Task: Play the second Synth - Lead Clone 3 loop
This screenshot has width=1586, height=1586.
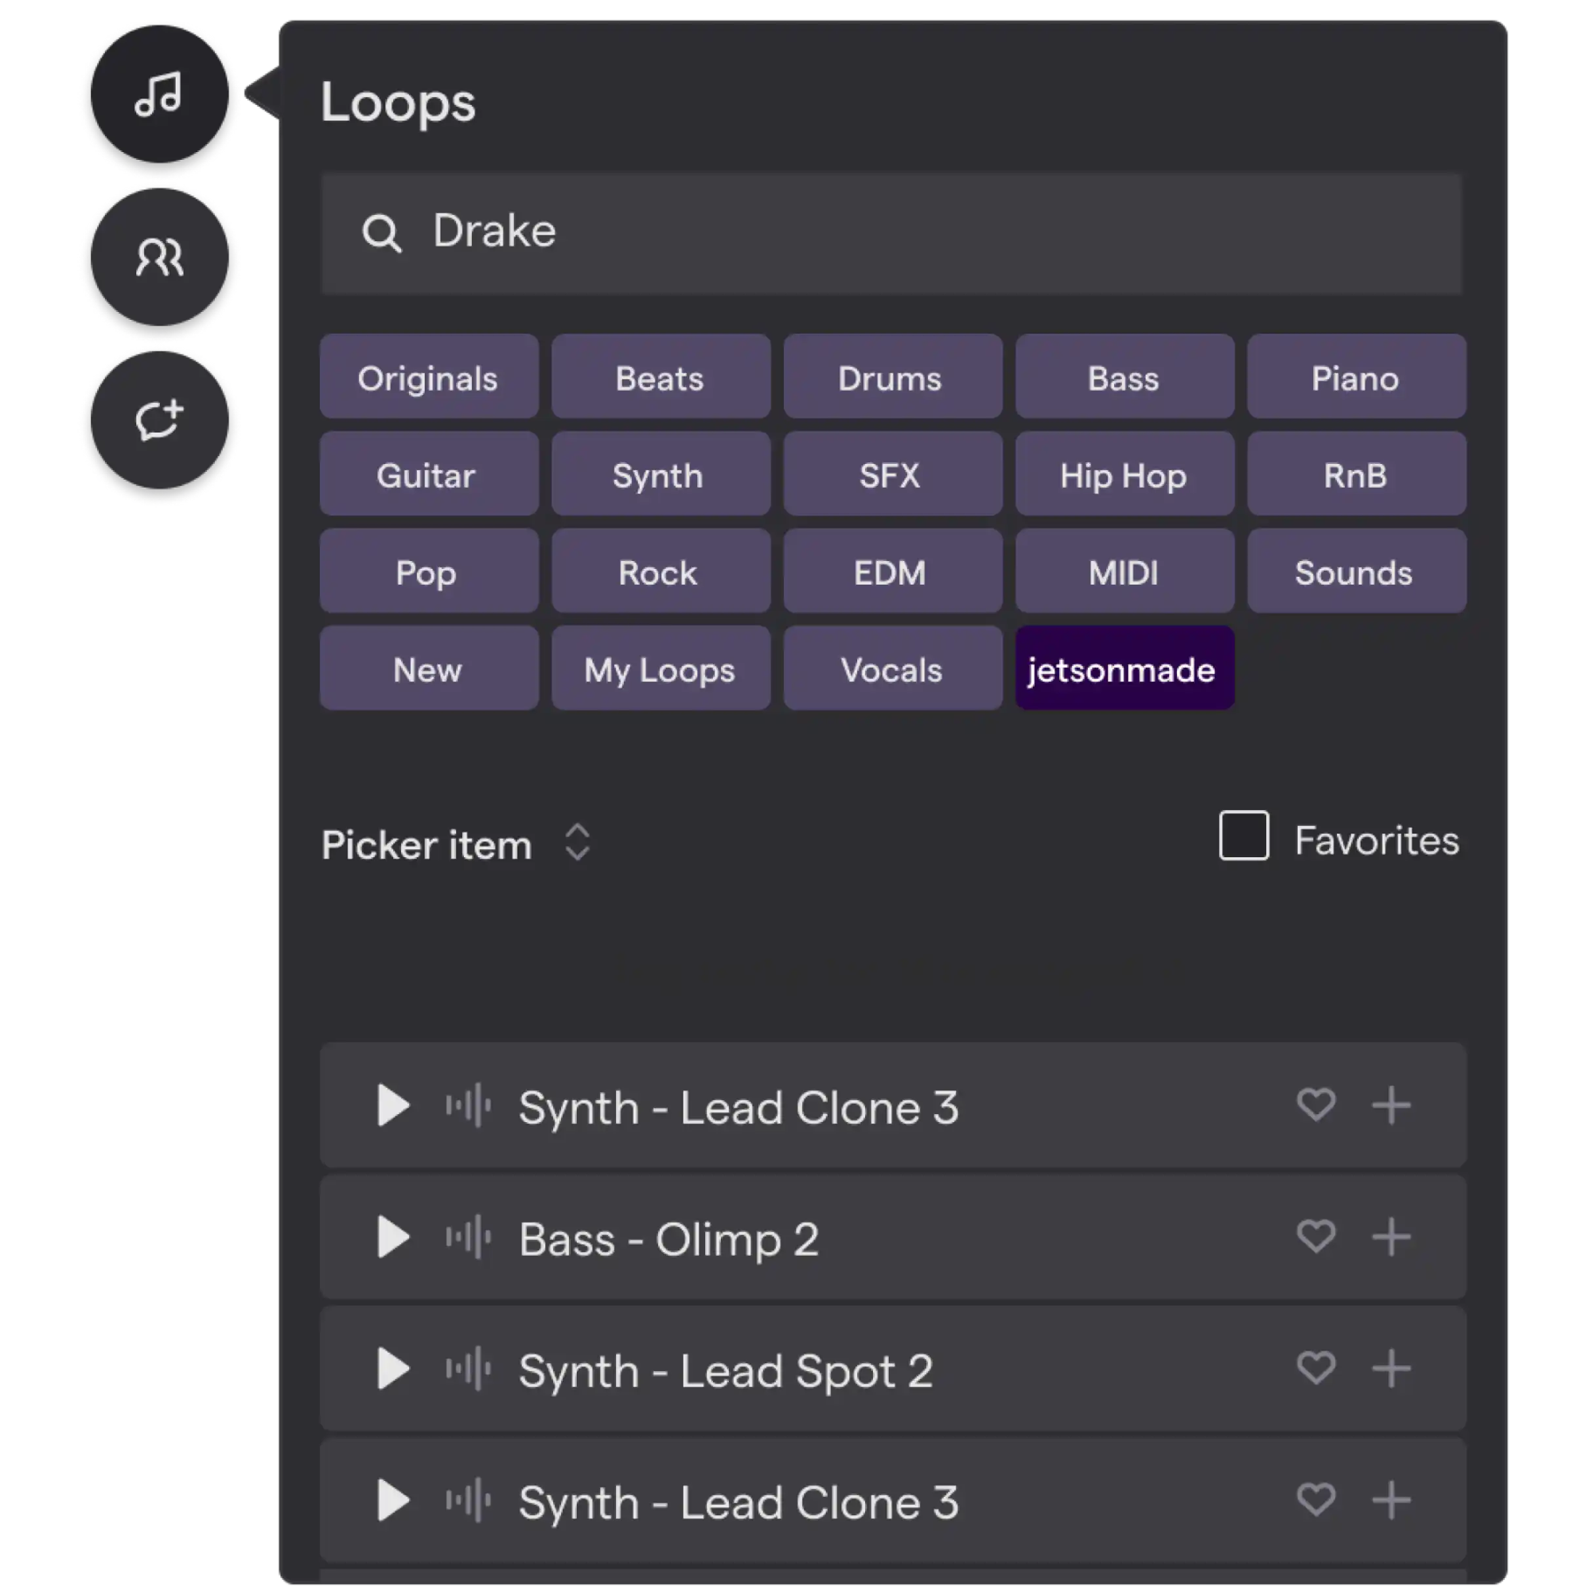Action: (391, 1500)
